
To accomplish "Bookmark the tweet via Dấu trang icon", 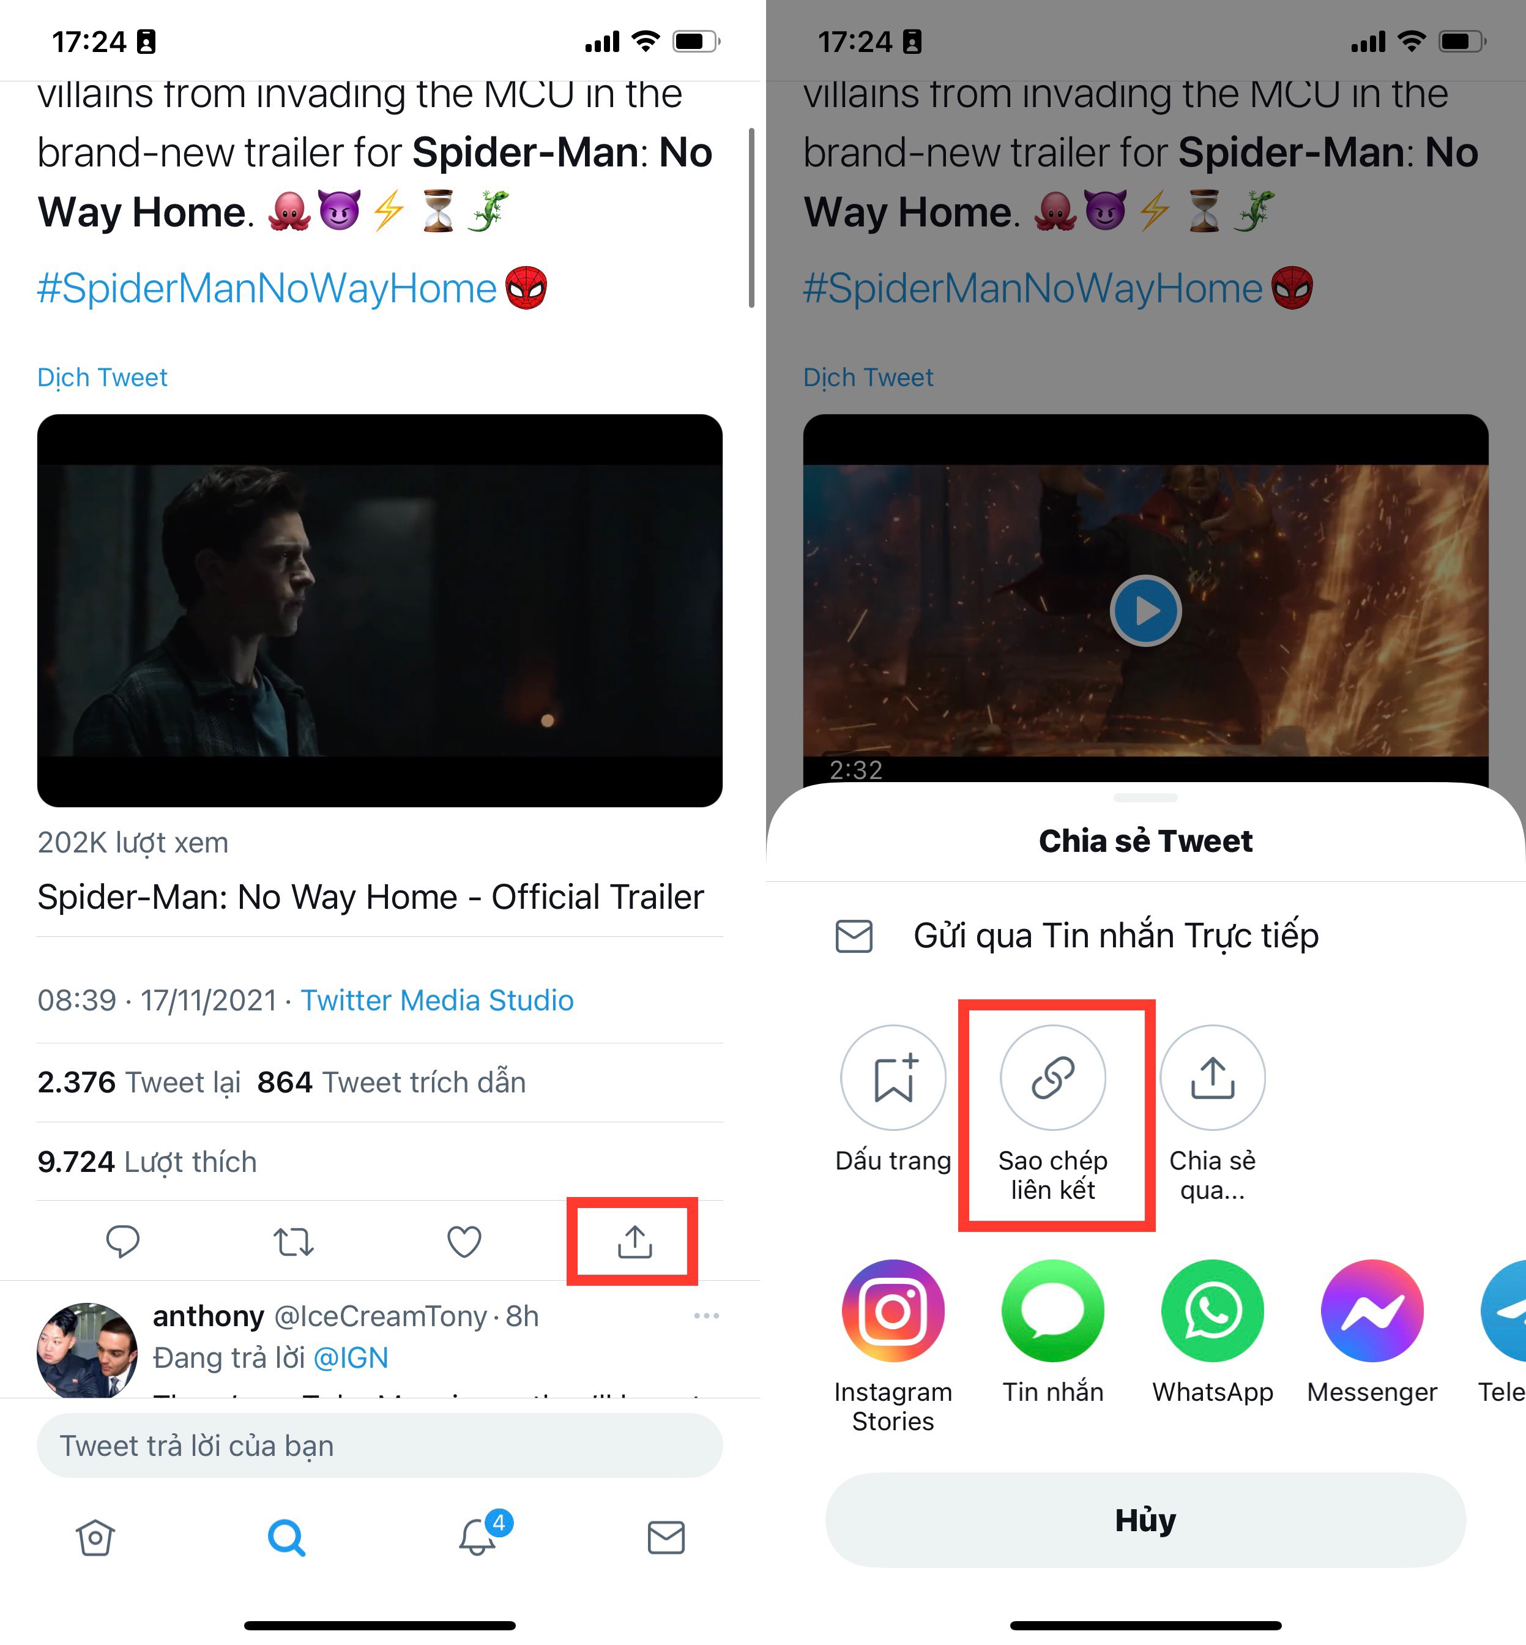I will coord(895,1077).
